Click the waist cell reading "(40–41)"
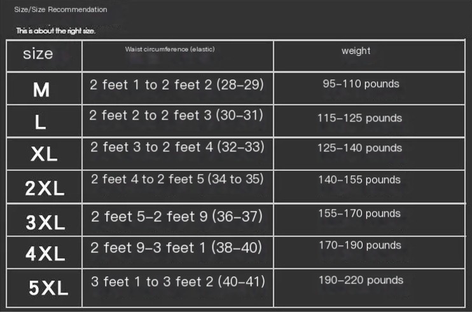Screen dimensions: 472x312 point(177,281)
